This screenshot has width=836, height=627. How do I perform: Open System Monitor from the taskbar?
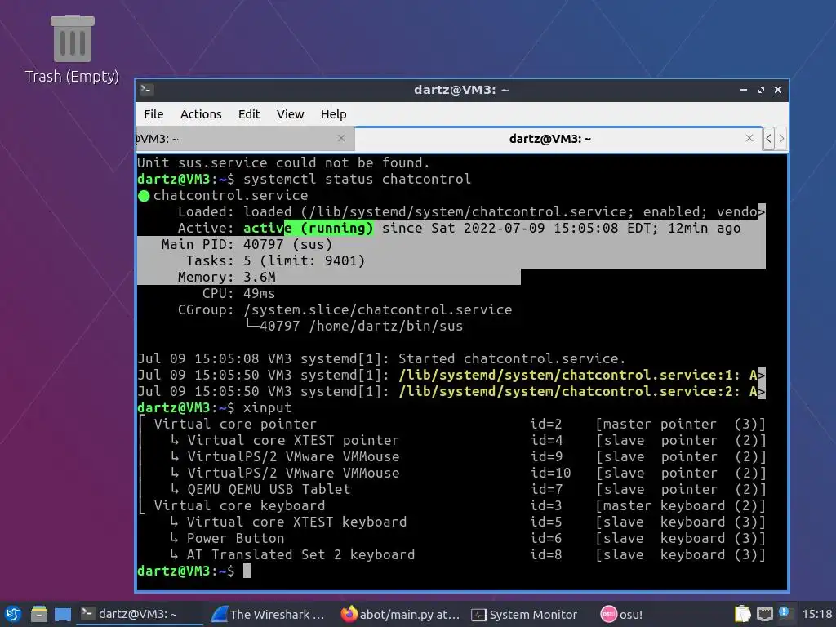pyautogui.click(x=525, y=614)
